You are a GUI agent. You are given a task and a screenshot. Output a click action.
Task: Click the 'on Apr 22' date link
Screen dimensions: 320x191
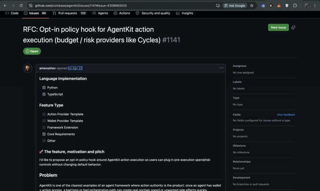[75, 68]
